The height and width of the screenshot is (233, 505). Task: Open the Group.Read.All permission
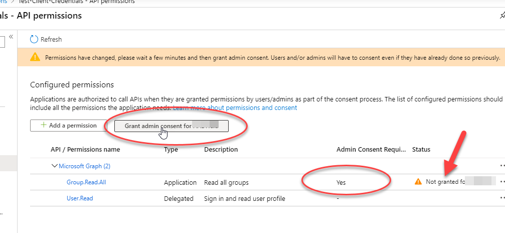[x=86, y=182]
